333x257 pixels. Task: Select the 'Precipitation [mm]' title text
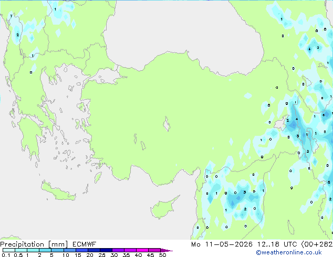[x=34, y=244]
